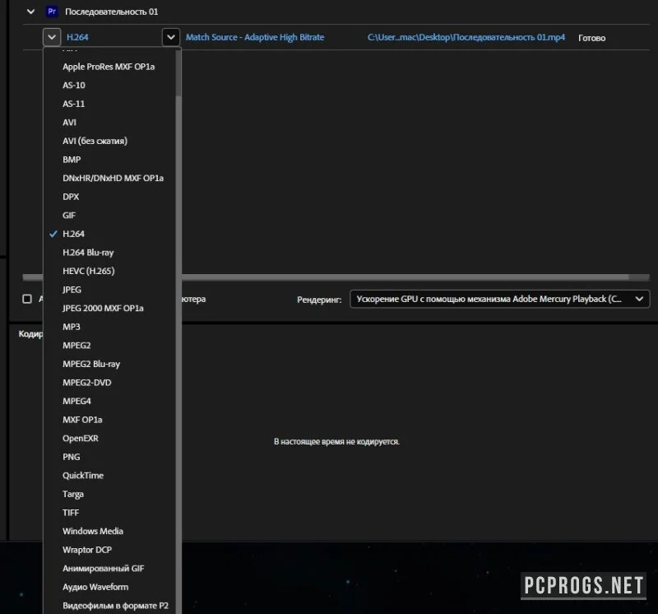Choose MXF OP1a format
This screenshot has width=658, height=614.
(82, 420)
